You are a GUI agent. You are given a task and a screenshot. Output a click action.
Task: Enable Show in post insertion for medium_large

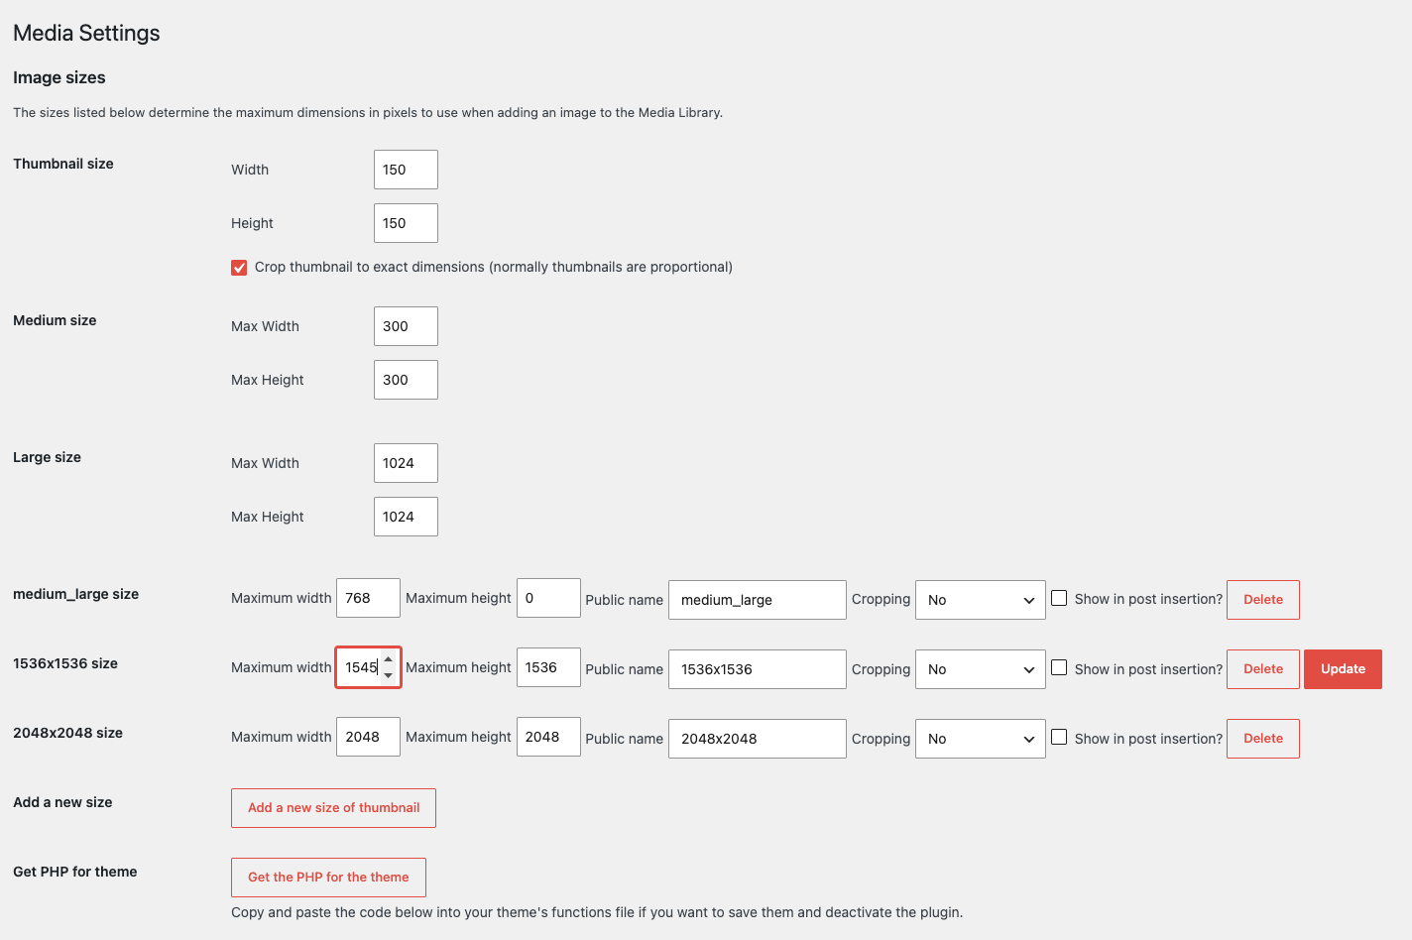(x=1059, y=599)
